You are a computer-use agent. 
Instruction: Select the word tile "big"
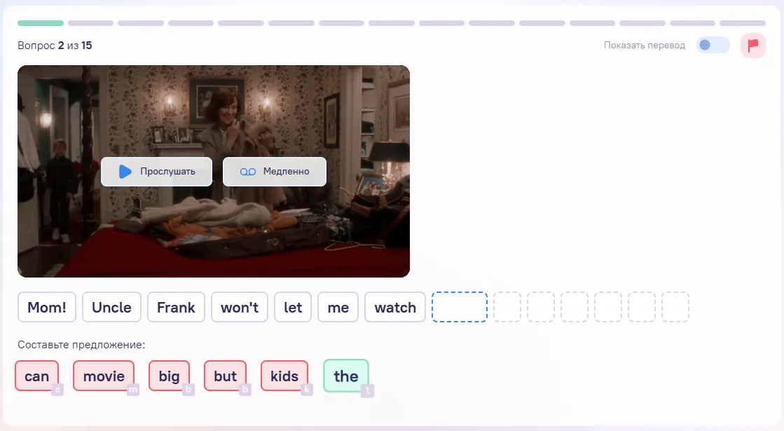pyautogui.click(x=169, y=376)
